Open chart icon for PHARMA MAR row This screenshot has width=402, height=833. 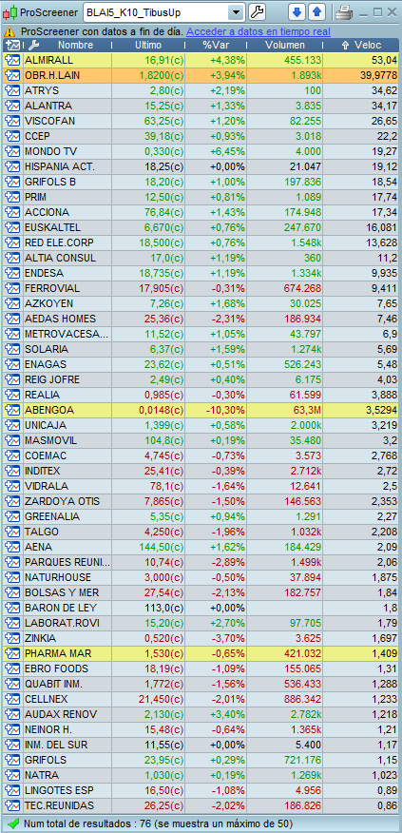click(x=12, y=653)
